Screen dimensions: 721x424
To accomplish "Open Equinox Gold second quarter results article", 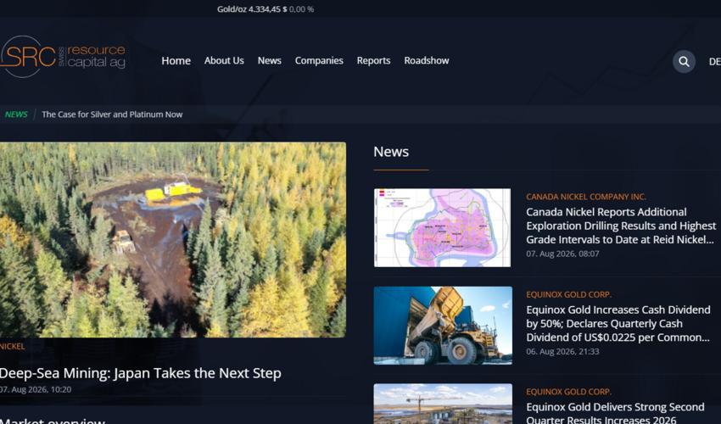I will pos(615,412).
